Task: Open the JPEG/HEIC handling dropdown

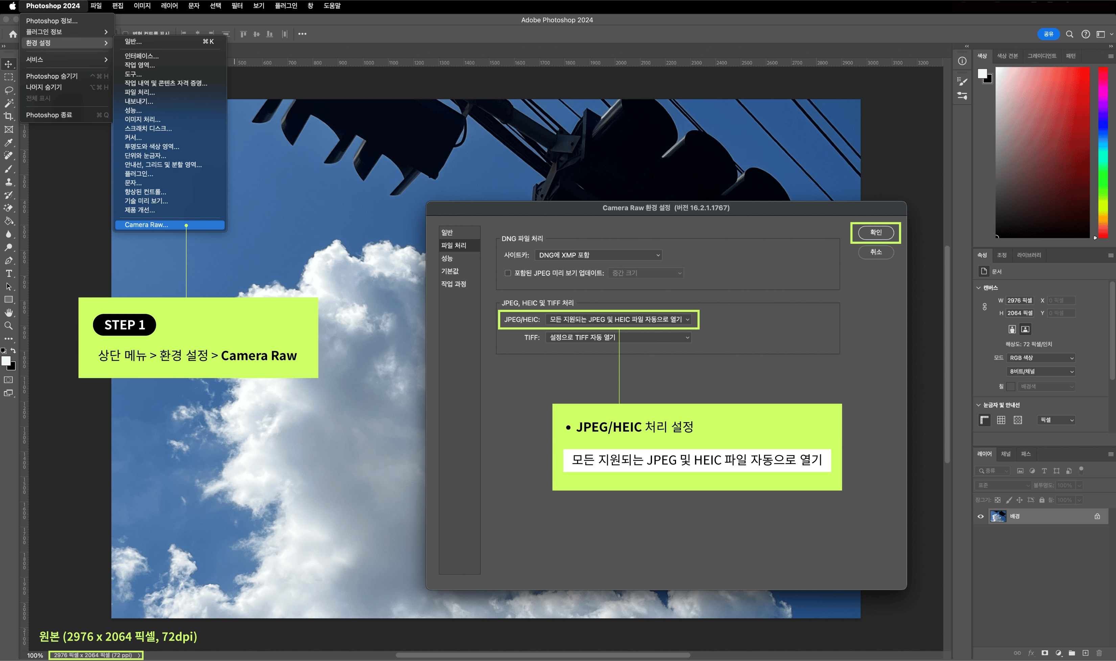Action: (x=619, y=319)
